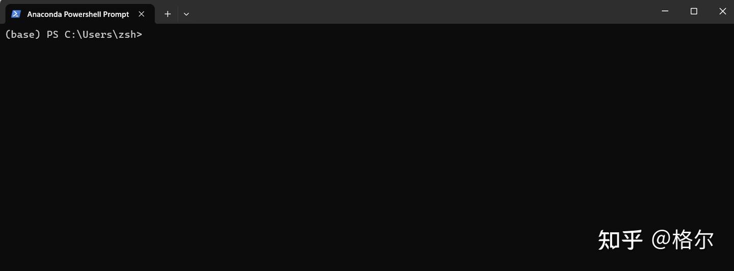Screen dimensions: 734x271
Task: Select the Anaconda Powershell Prompt tab
Action: [x=79, y=14]
